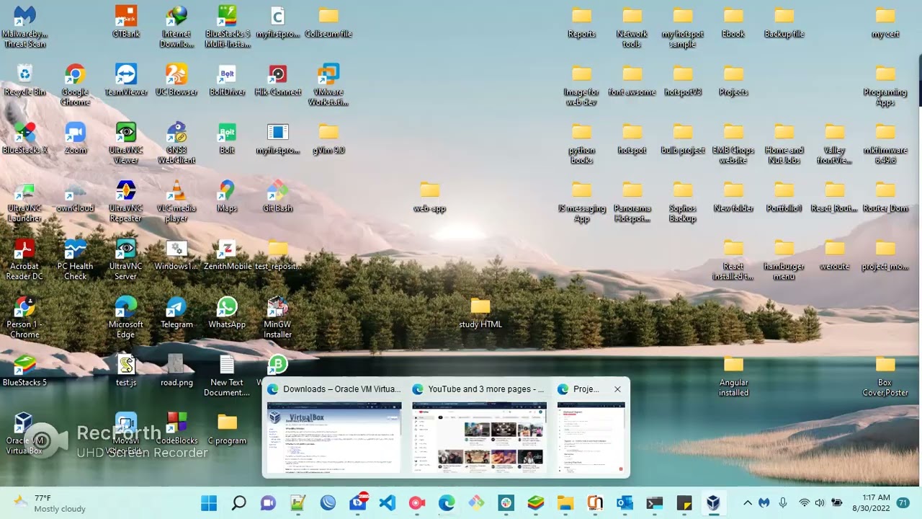Viewport: 922px width, 519px height.
Task: Select the WhatsApp desktop shortcut
Action: pyautogui.click(x=227, y=313)
